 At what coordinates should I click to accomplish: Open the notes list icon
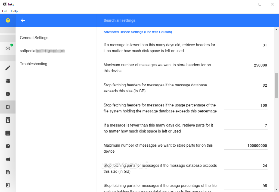coord(8,133)
